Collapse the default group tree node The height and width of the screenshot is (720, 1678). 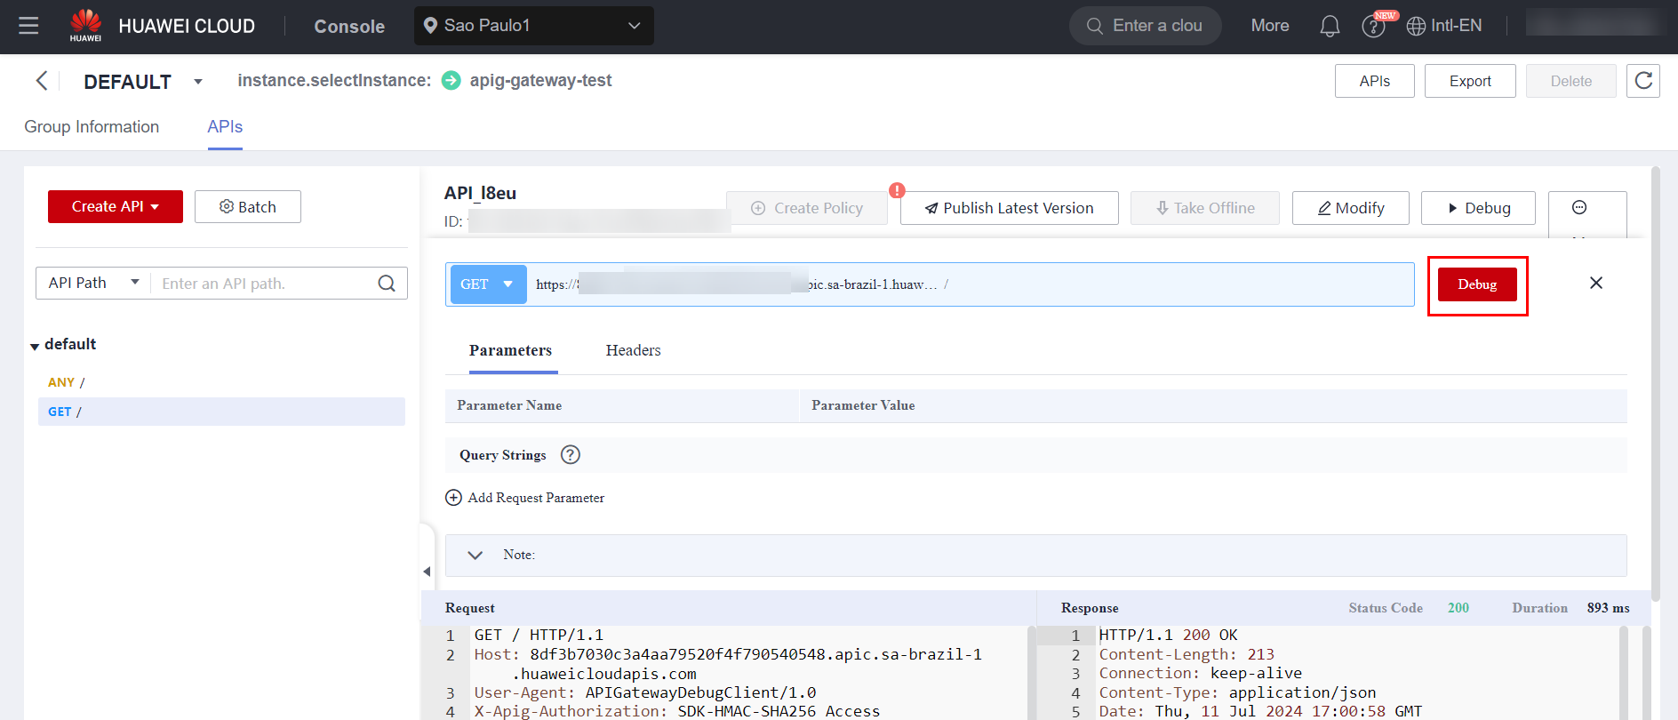(x=35, y=346)
